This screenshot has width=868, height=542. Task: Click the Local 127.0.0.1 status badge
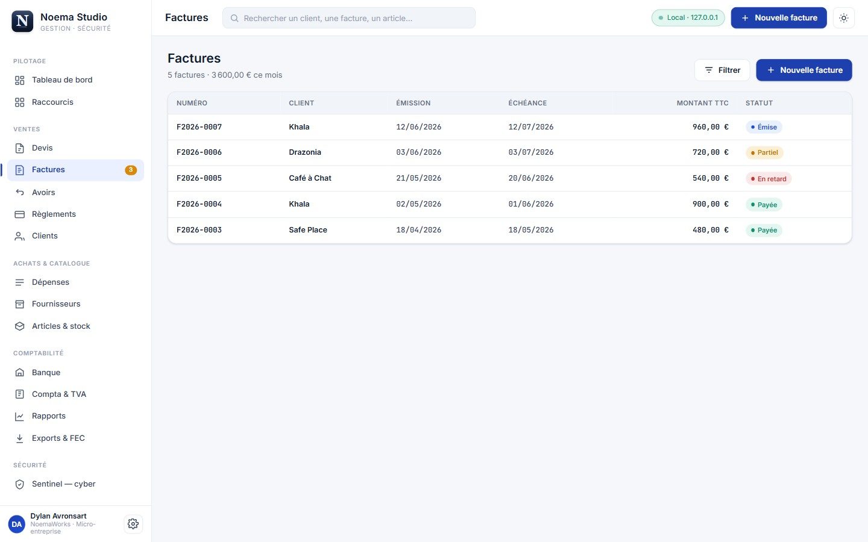coord(688,17)
